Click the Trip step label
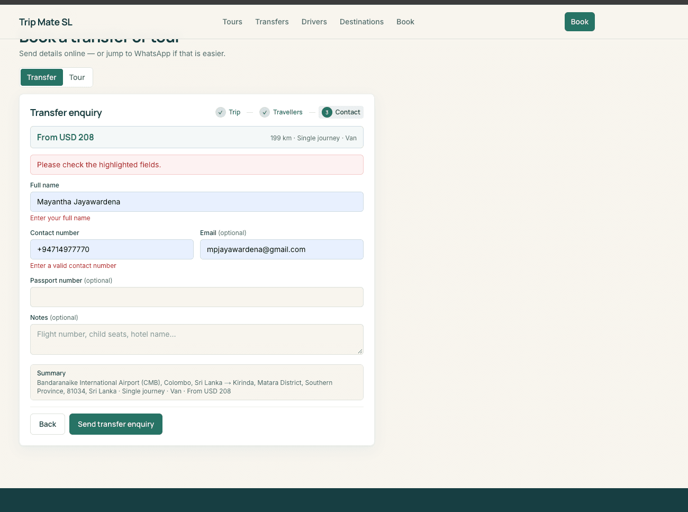Image resolution: width=688 pixels, height=512 pixels. 234,112
